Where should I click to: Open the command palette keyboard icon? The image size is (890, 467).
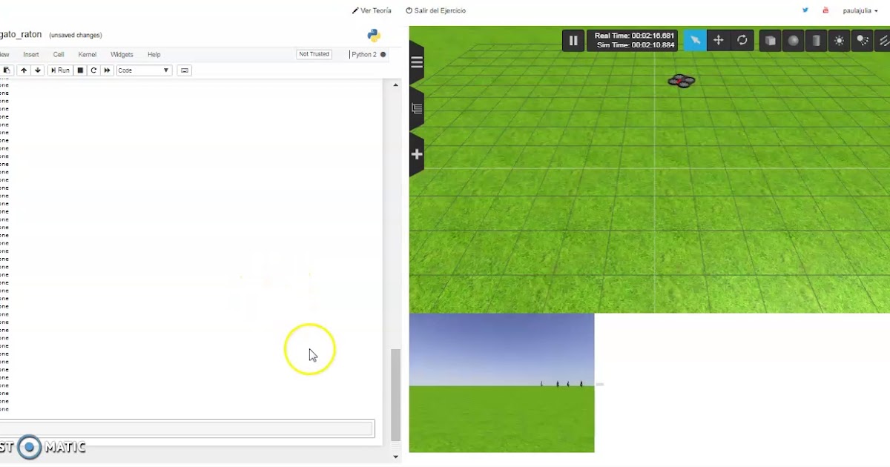click(x=185, y=70)
